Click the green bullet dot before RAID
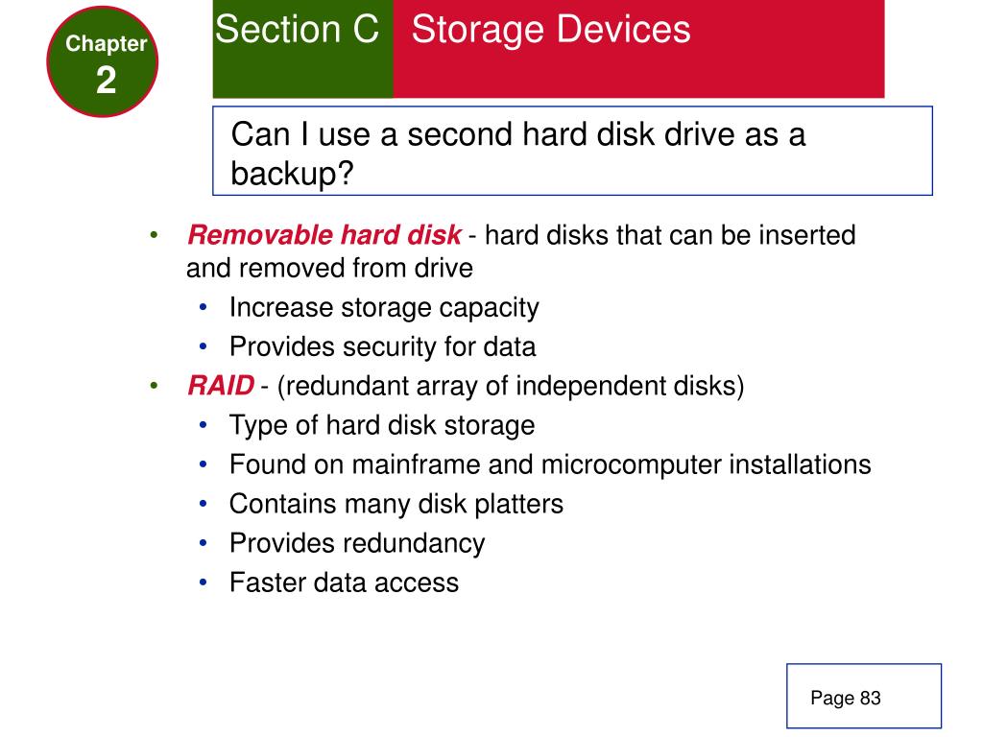This screenshot has width=983, height=737. [x=154, y=386]
